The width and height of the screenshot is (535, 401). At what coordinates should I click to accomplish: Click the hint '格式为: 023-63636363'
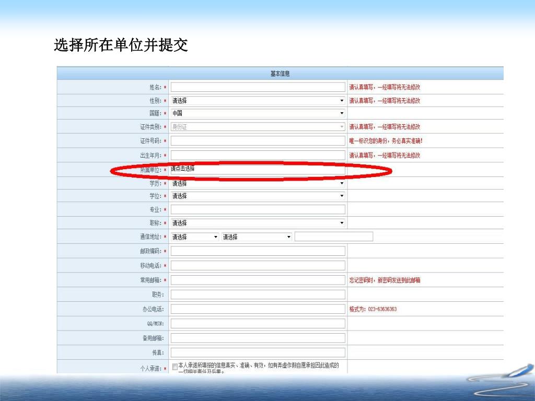click(373, 309)
